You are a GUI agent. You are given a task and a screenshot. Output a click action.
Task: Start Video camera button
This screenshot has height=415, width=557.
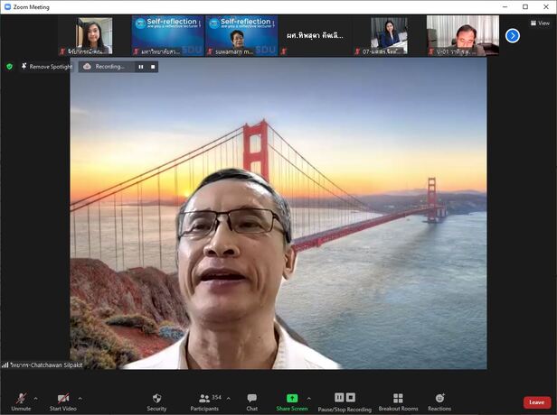tap(63, 401)
